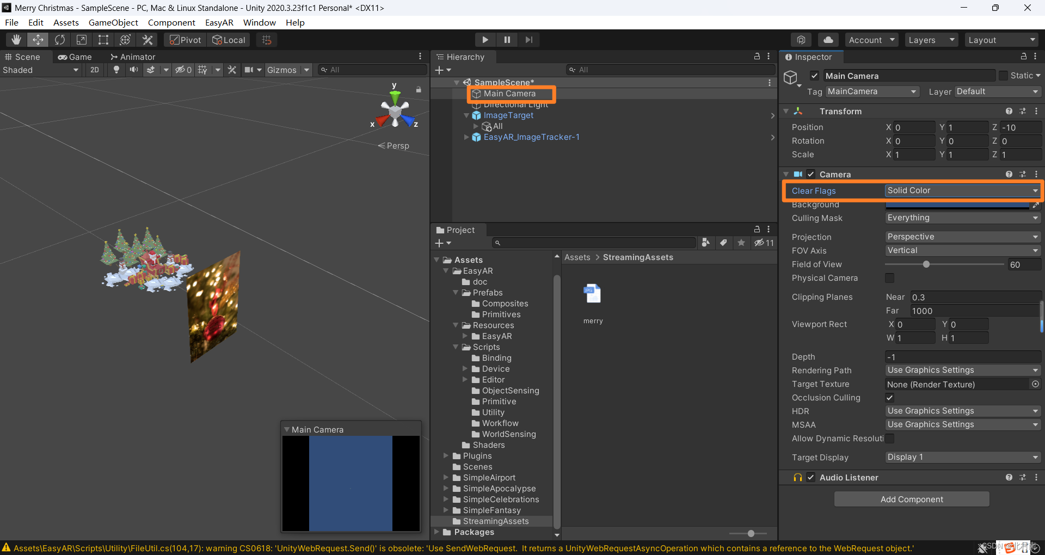Toggle hidden objects visibility in Scene
The width and height of the screenshot is (1045, 555).
pyautogui.click(x=183, y=70)
